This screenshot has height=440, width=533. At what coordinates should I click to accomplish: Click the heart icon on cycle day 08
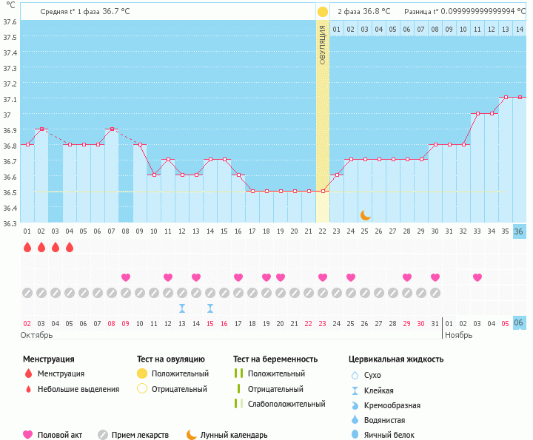126,277
